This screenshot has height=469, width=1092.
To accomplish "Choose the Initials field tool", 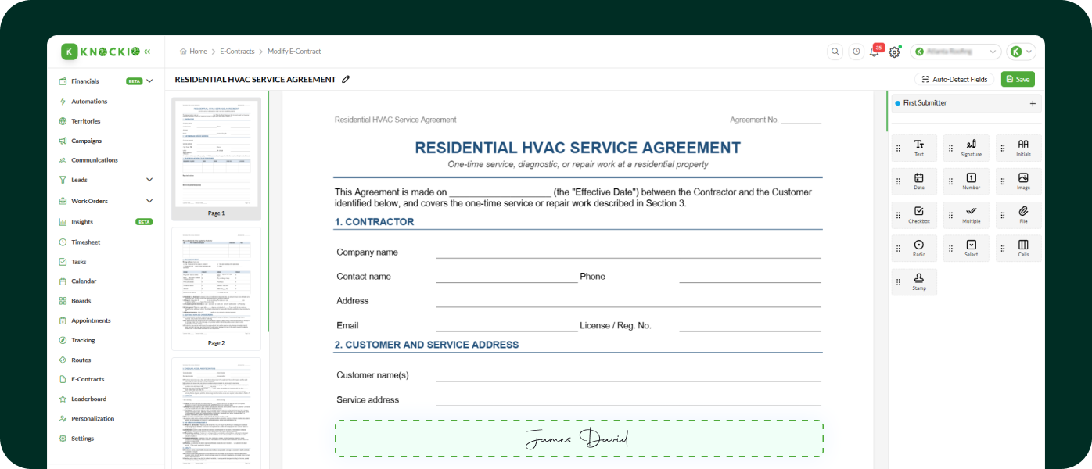I will 1018,149.
